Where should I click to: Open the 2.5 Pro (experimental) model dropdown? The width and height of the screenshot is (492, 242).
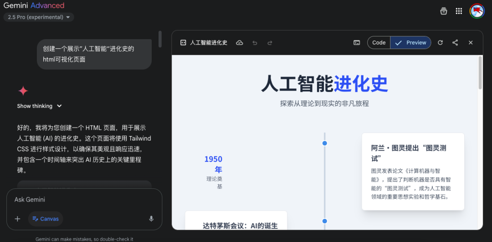click(x=39, y=17)
